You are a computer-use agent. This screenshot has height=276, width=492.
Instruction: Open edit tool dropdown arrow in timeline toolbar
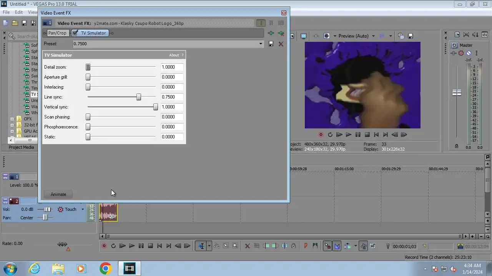point(209,246)
